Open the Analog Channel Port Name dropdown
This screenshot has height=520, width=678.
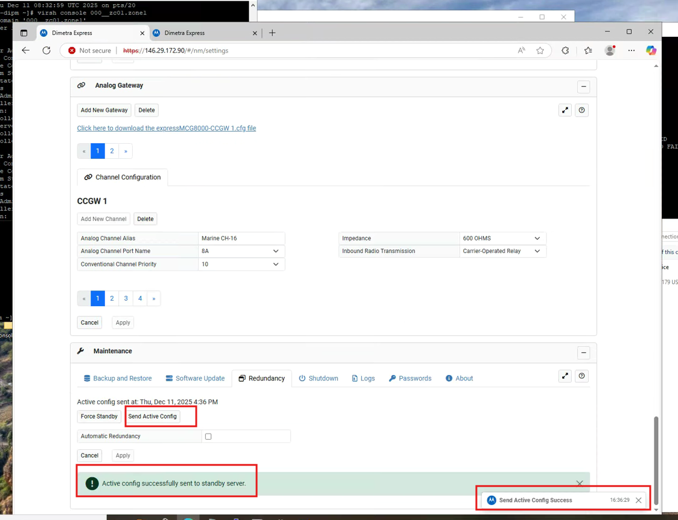pyautogui.click(x=241, y=251)
